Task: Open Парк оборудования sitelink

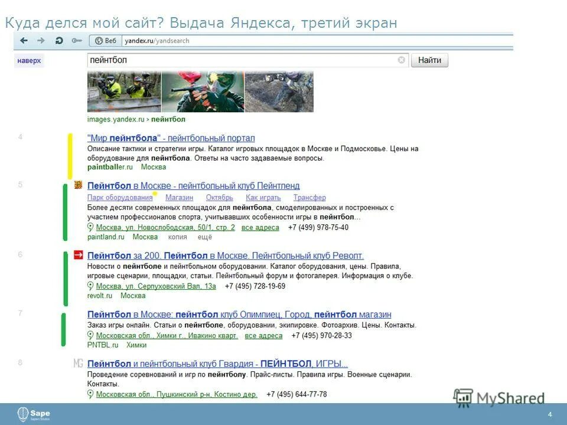Action: [120, 197]
